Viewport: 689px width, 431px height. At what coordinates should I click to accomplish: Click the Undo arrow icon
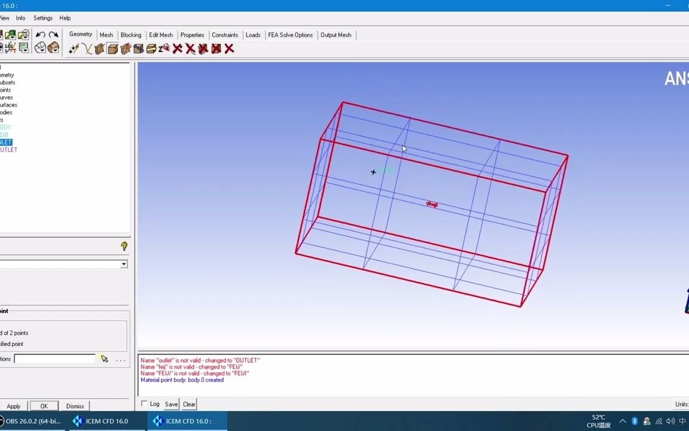point(40,35)
